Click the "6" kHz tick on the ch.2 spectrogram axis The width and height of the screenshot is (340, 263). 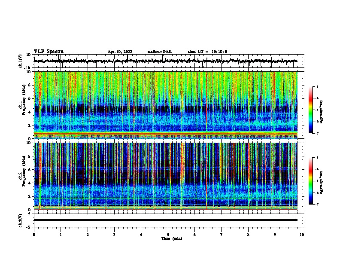pyautogui.click(x=30, y=169)
